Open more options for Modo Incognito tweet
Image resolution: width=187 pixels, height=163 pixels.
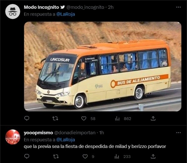pos(179,7)
